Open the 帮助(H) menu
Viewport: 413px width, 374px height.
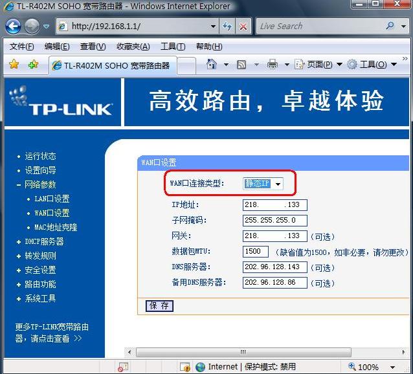[x=209, y=47]
